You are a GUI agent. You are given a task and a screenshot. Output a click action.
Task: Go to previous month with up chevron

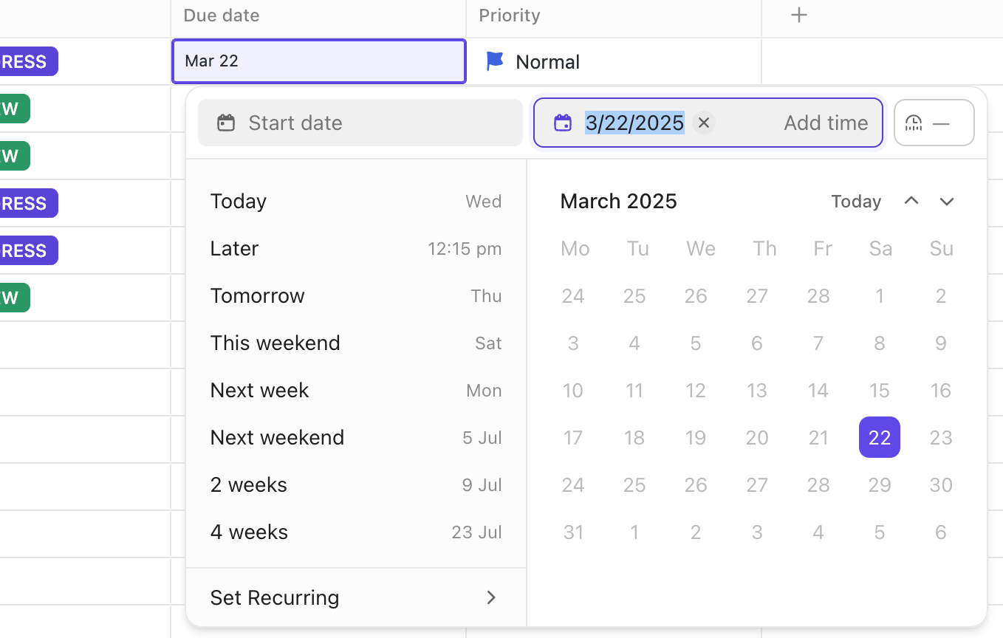(x=911, y=202)
